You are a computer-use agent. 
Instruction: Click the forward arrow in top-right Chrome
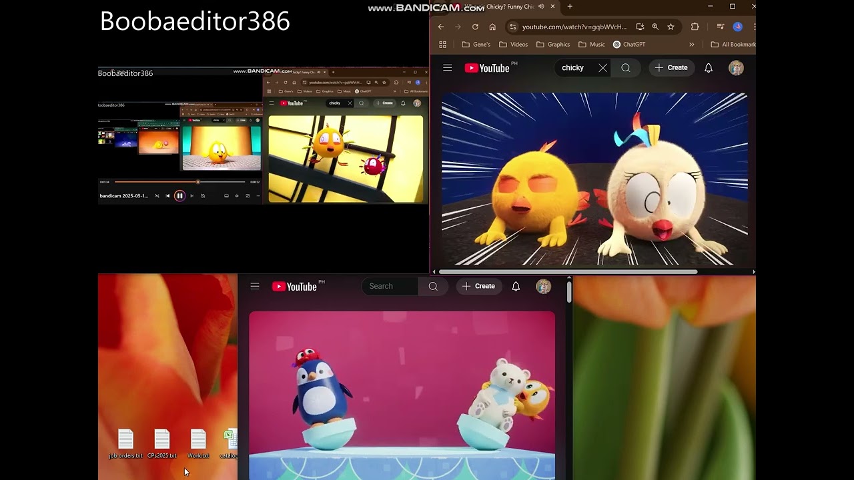coord(458,27)
